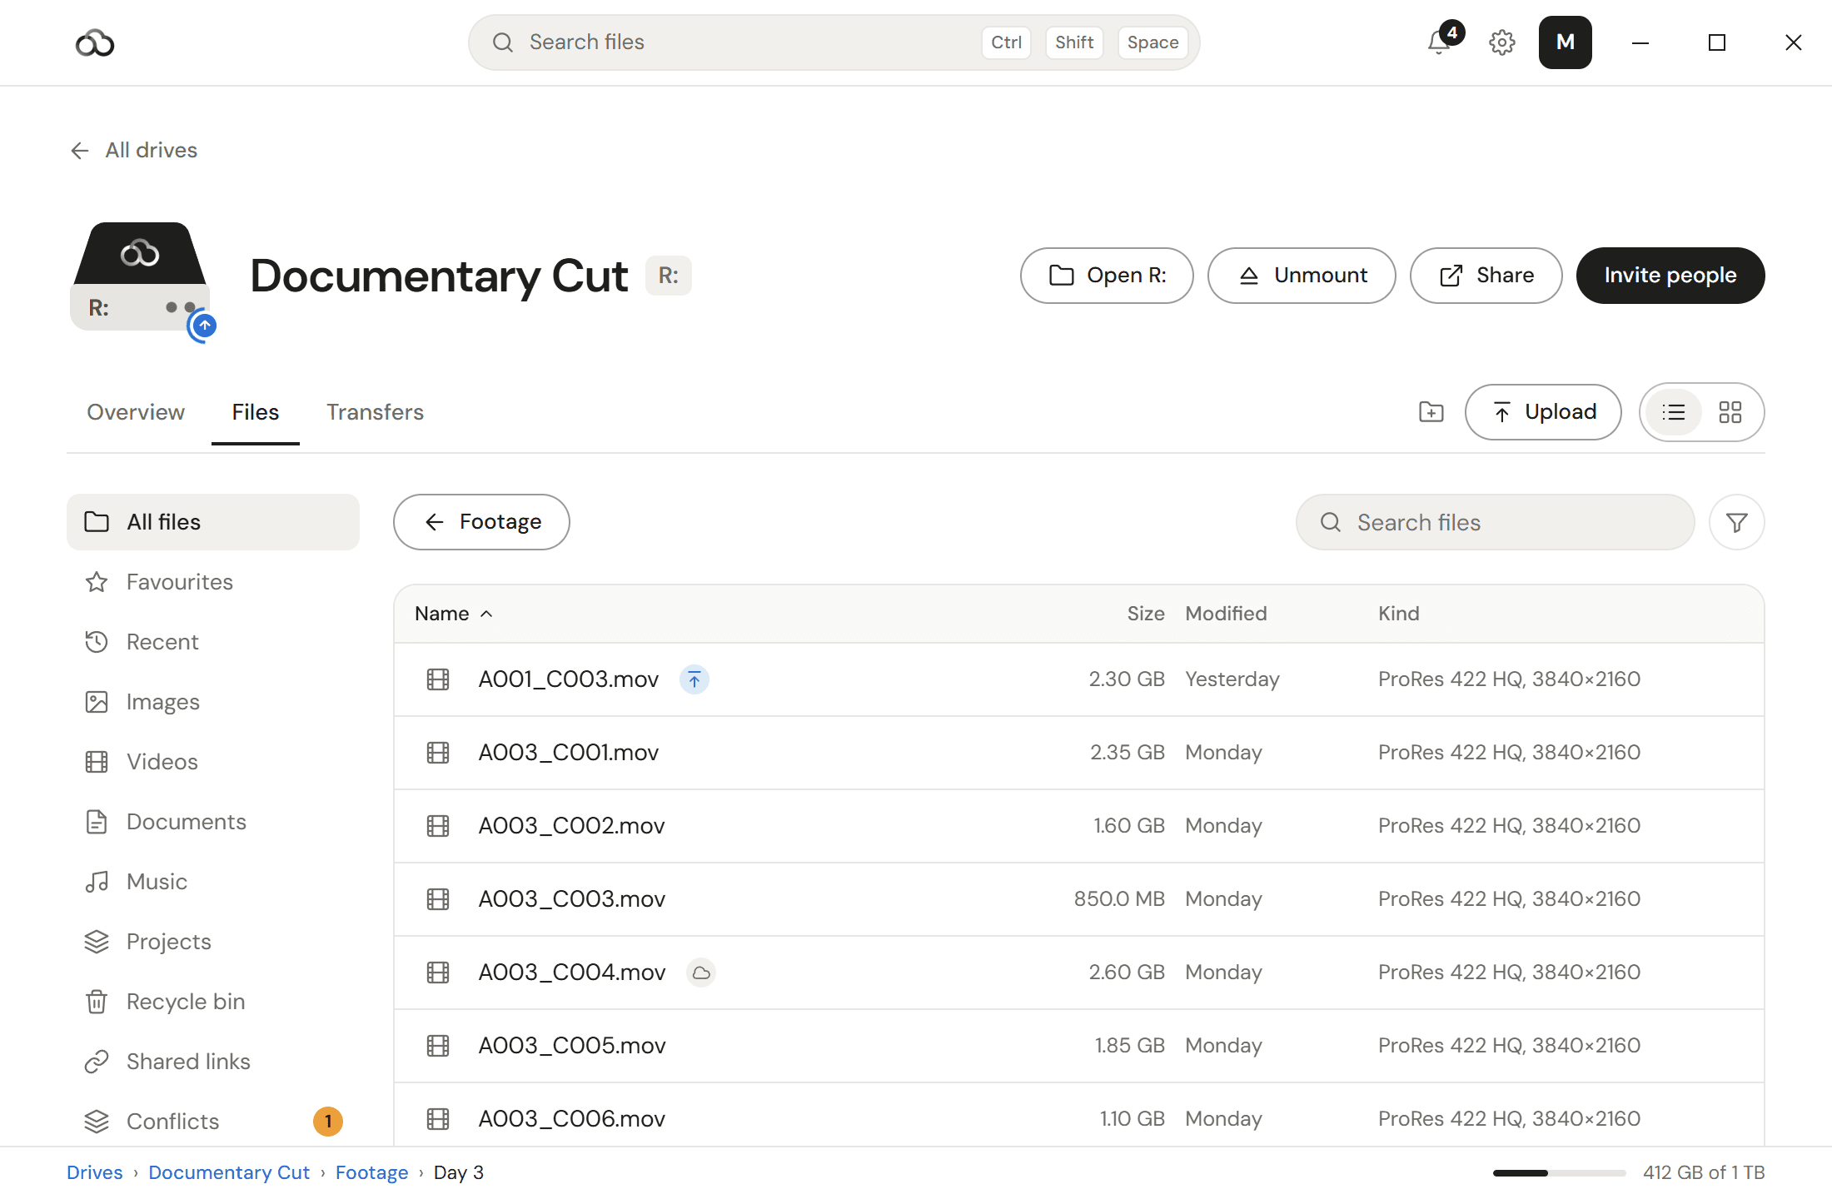Image resolution: width=1832 pixels, height=1199 pixels.
Task: Go back to All drives
Action: pyautogui.click(x=134, y=151)
